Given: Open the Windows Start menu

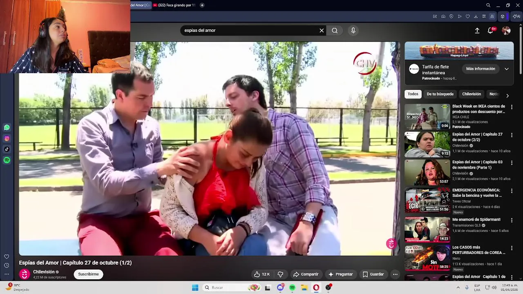Looking at the screenshot, I should point(195,287).
